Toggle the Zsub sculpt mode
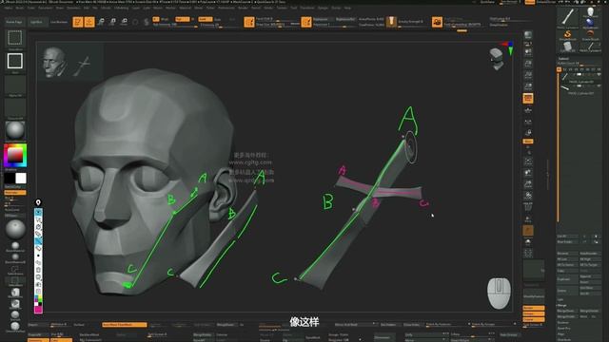 point(218,19)
